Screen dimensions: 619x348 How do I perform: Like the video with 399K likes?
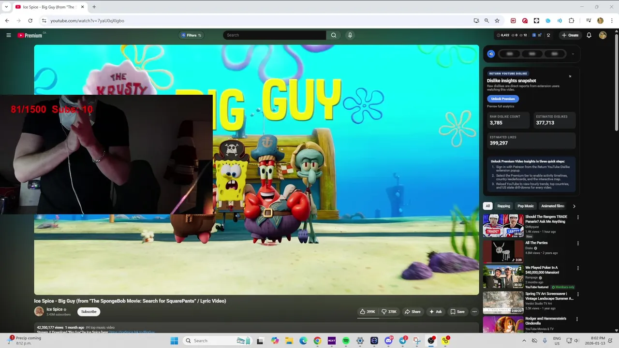368,312
